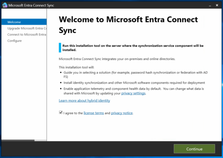Click the window title bar text
The width and height of the screenshot is (223, 158).
pyautogui.click(x=31, y=5)
